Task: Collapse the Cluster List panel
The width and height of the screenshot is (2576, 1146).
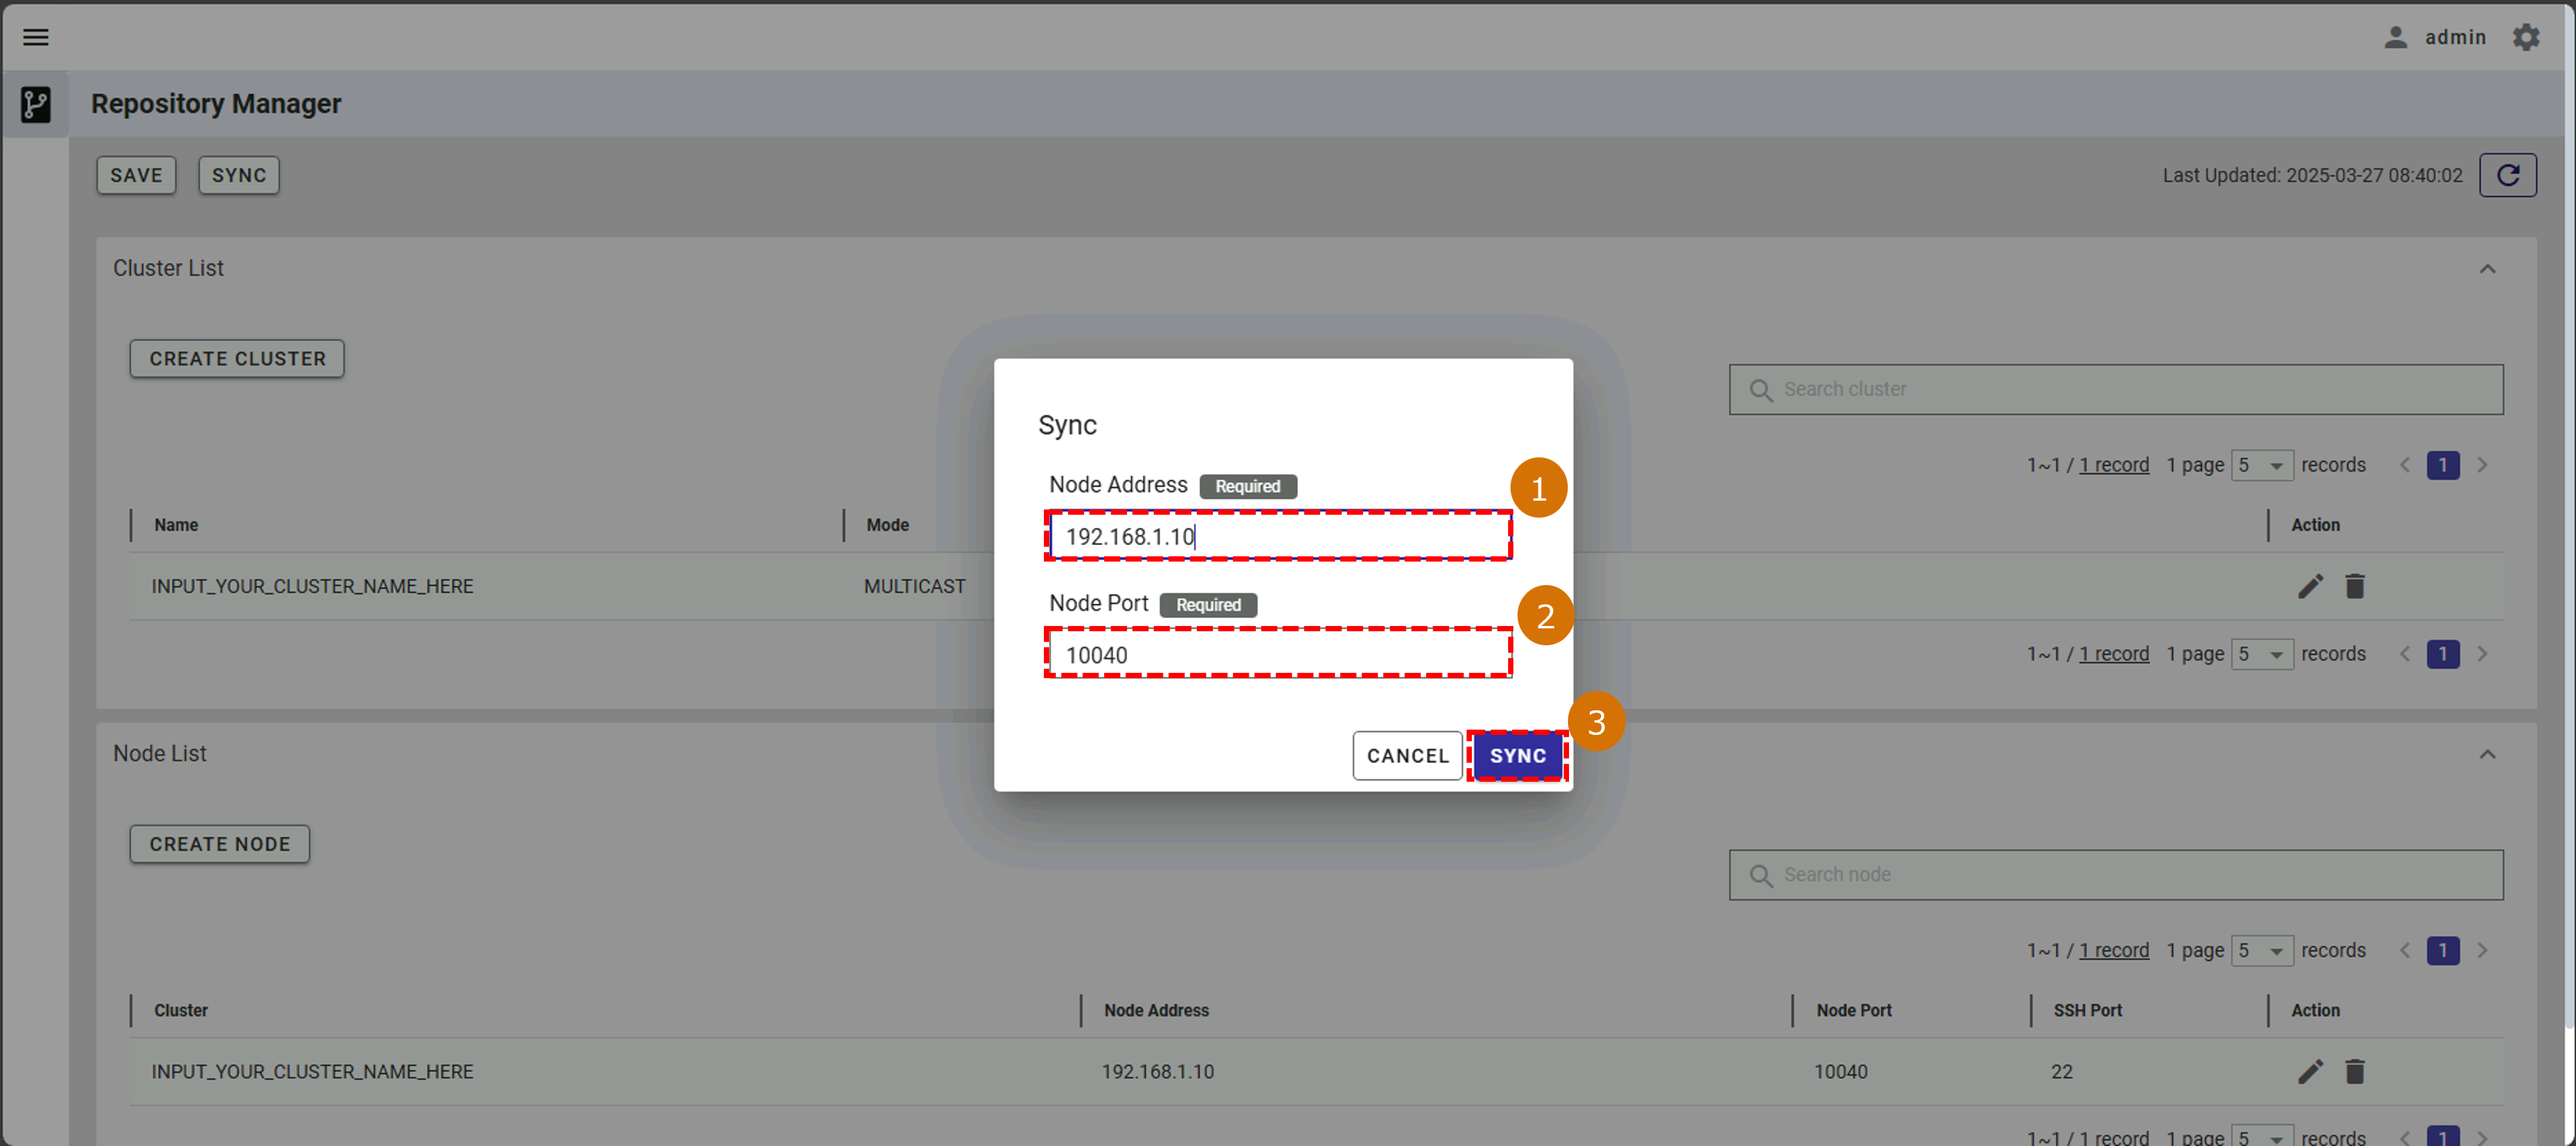Action: 2487,268
